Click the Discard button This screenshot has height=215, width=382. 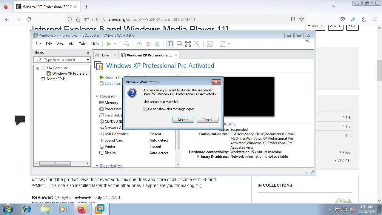183,120
